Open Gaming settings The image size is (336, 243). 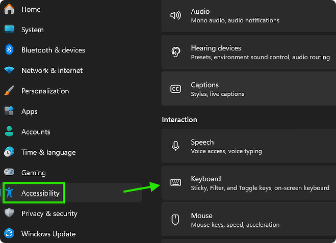(72, 173)
